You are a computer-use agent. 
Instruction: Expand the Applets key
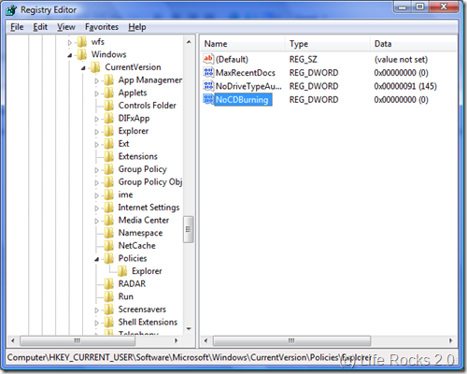click(97, 93)
